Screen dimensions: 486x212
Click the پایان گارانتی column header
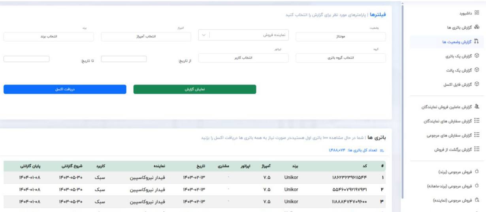(30, 166)
